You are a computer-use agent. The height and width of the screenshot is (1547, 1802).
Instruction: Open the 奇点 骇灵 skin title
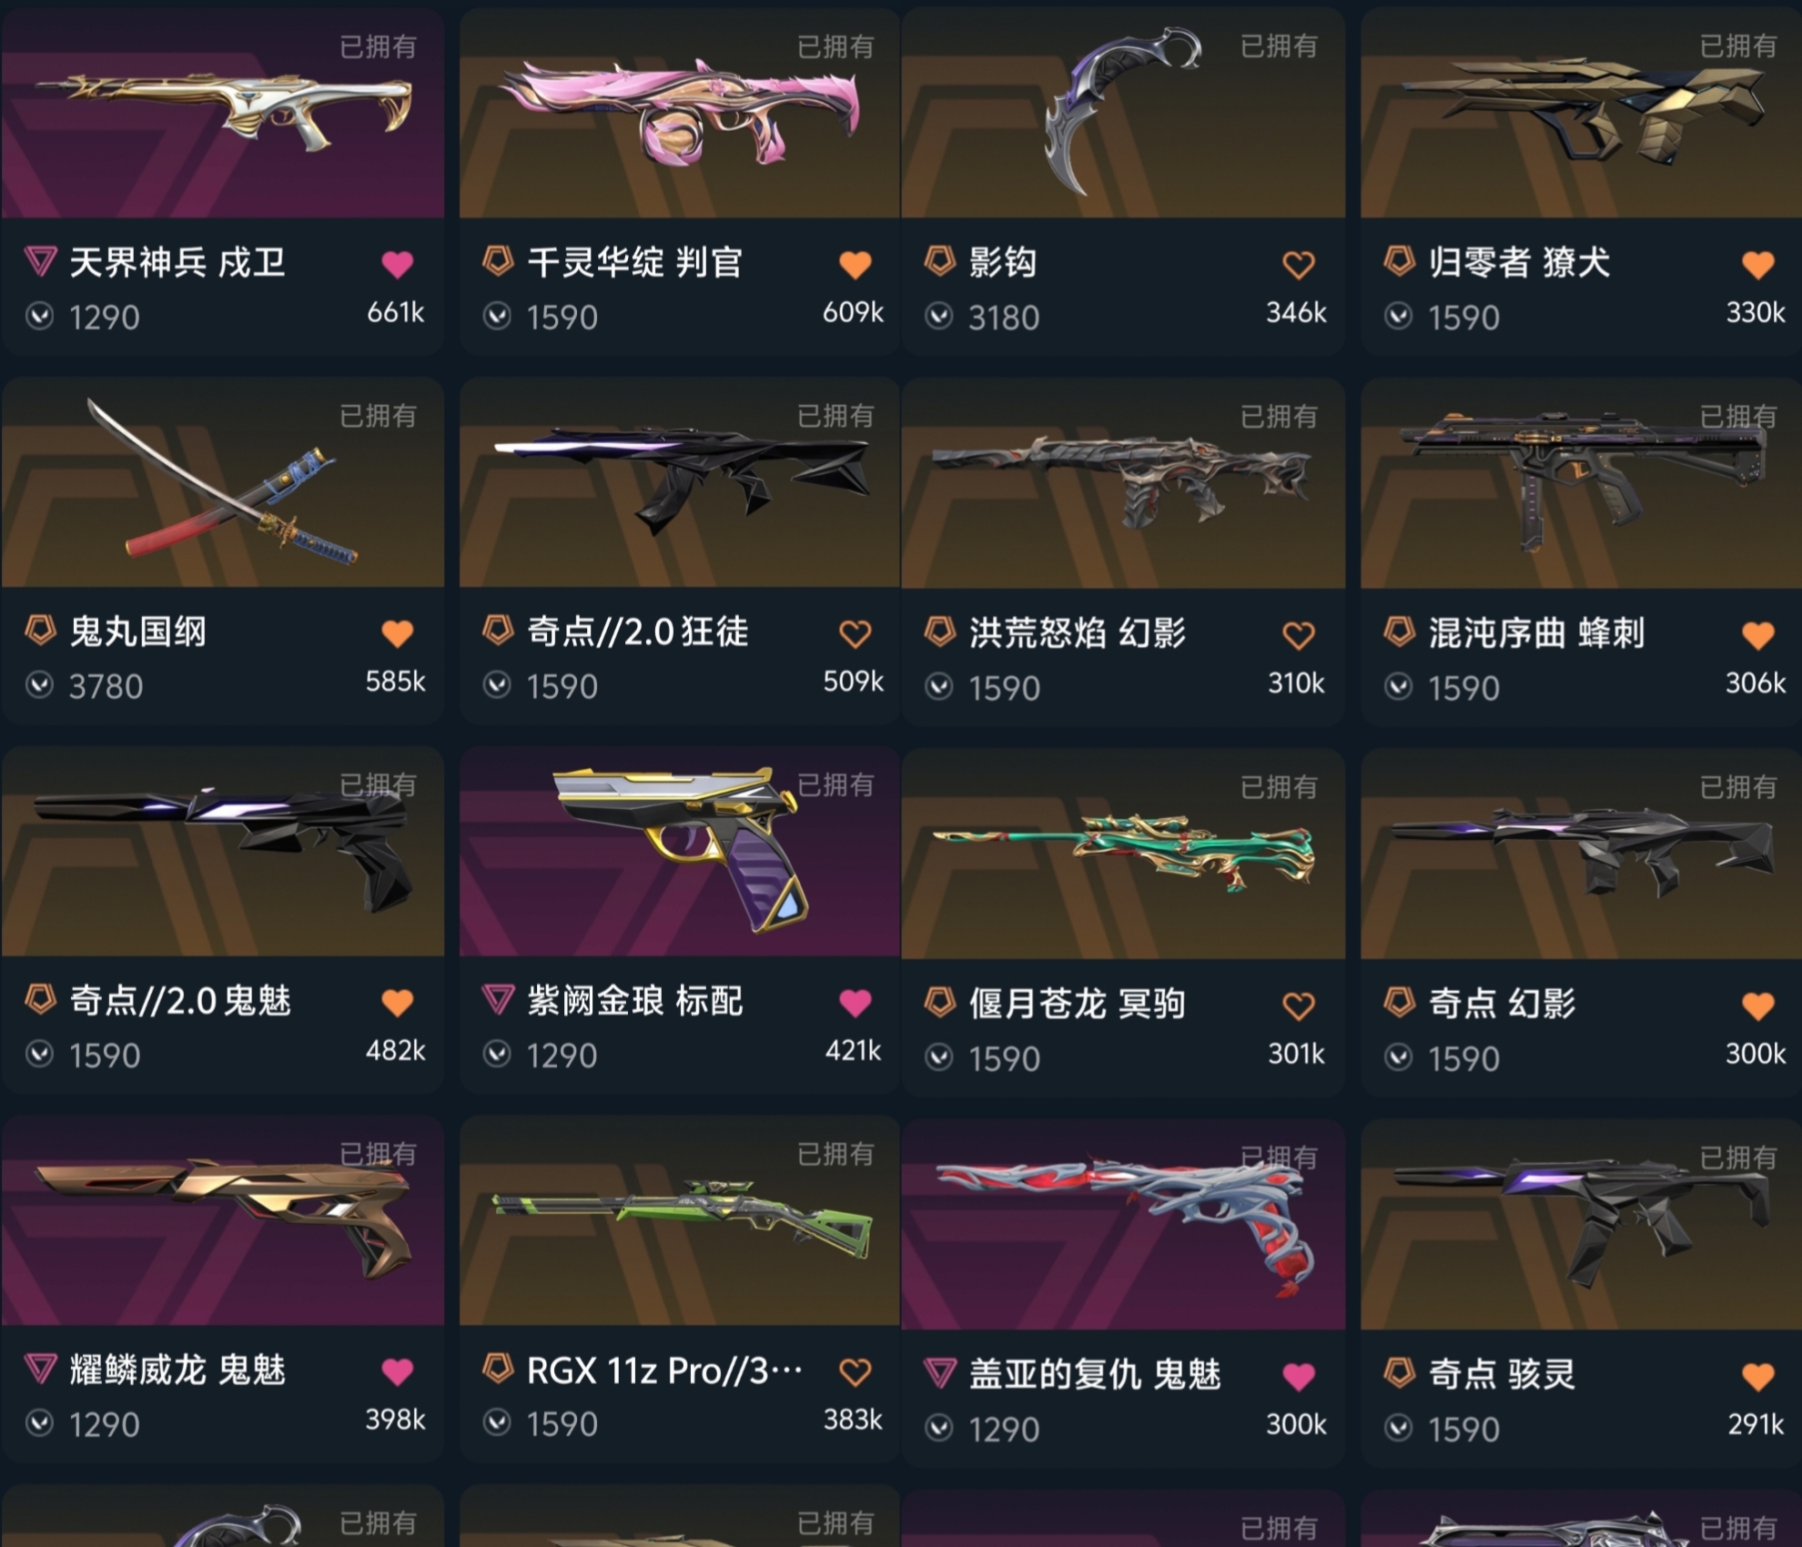coord(1502,1373)
